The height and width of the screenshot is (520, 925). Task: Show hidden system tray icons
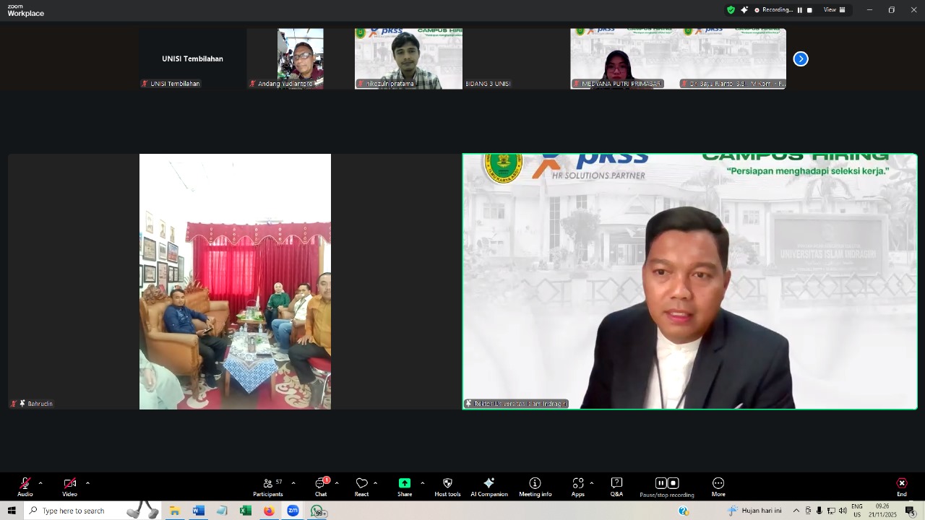tap(796, 511)
